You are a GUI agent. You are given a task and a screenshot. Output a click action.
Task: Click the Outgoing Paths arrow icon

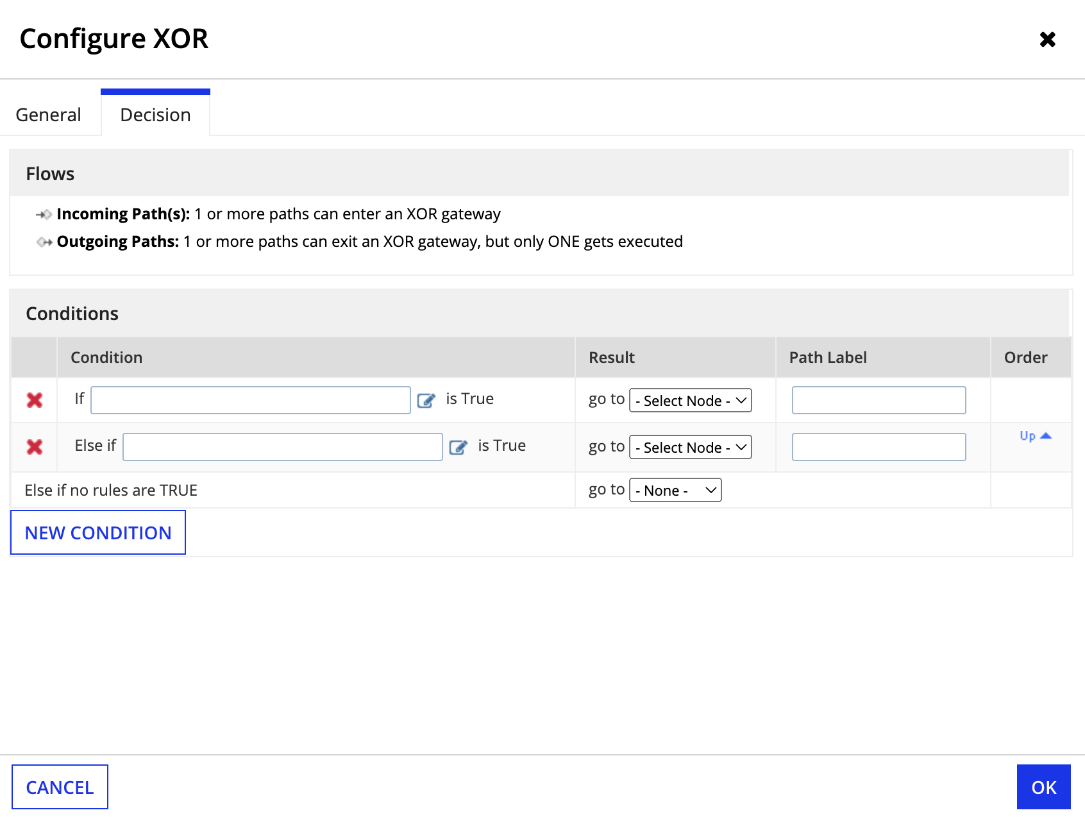[44, 242]
